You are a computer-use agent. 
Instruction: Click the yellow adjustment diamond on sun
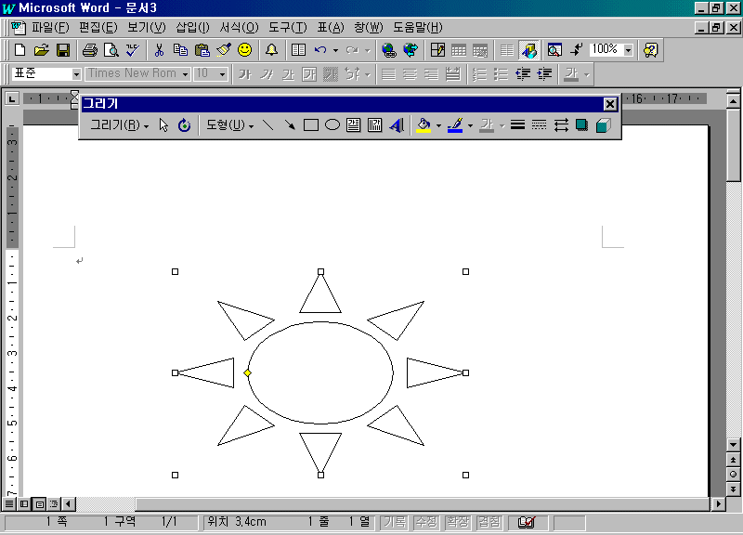tap(247, 373)
